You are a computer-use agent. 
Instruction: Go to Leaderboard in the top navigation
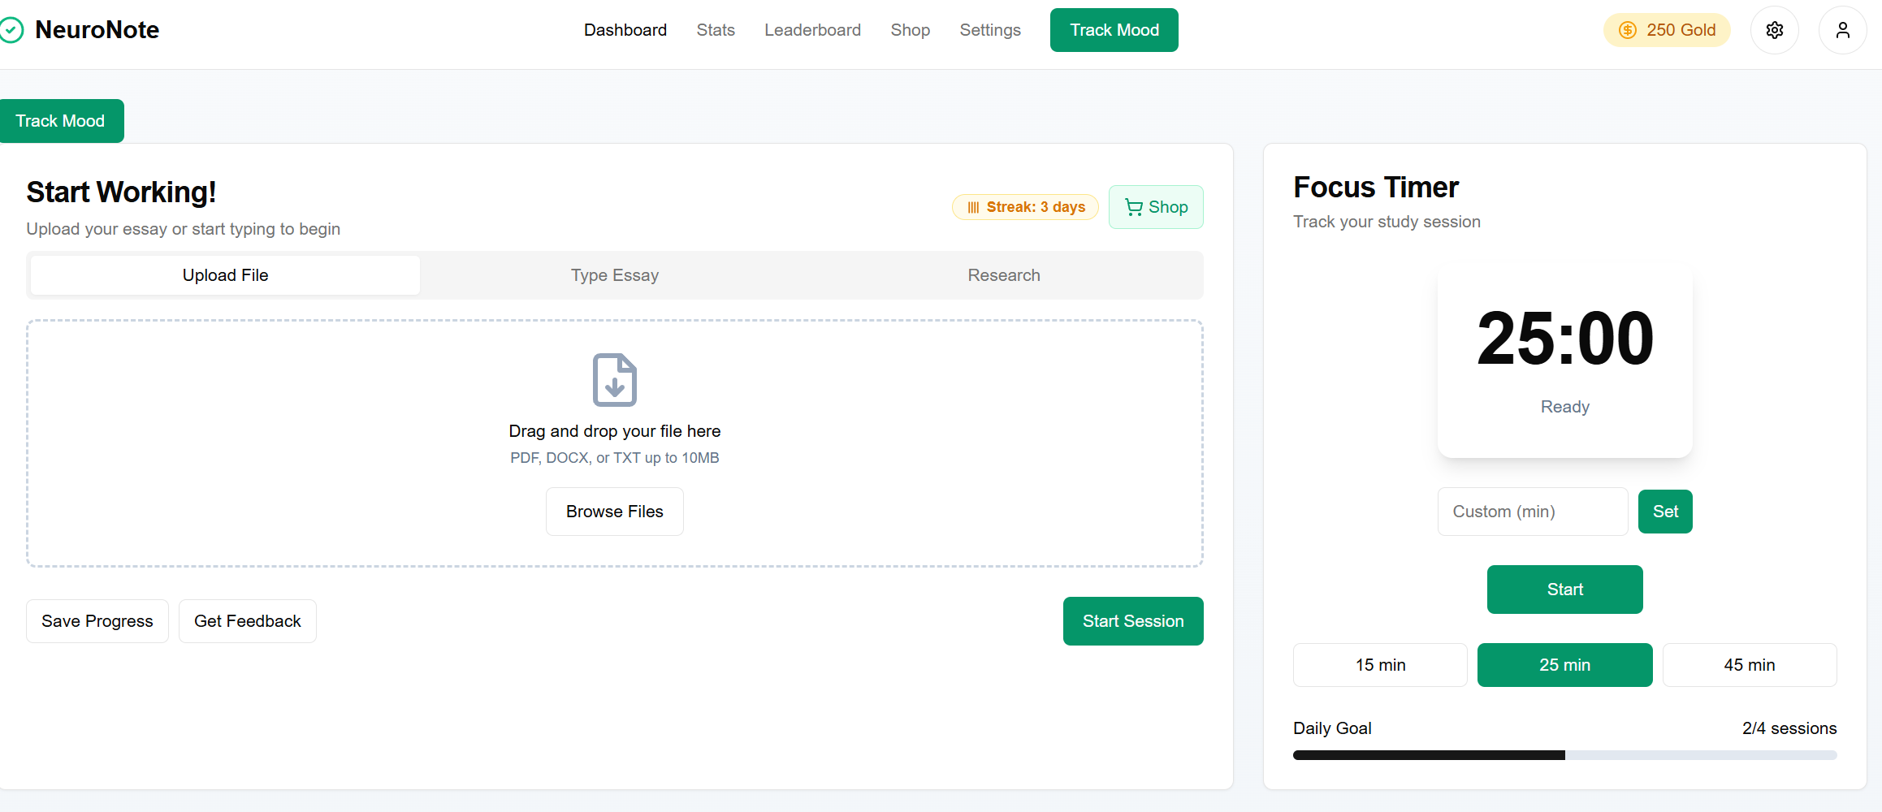(812, 31)
